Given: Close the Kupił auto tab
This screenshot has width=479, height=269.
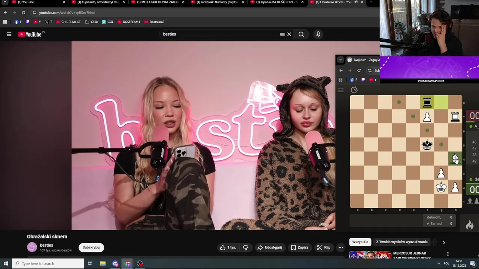Looking at the screenshot, I should 123,2.
